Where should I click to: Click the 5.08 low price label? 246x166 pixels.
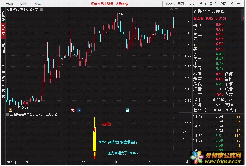25,108
